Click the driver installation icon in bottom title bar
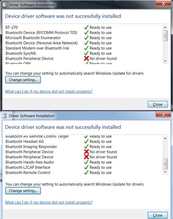 click(x=5, y=116)
